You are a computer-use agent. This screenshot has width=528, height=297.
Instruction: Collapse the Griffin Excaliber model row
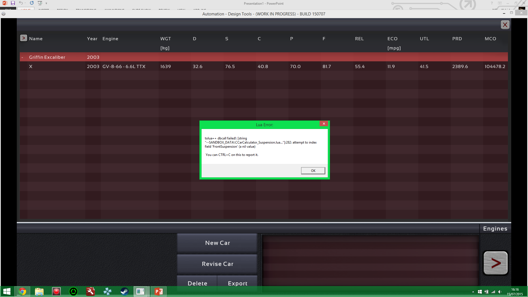tap(22, 57)
